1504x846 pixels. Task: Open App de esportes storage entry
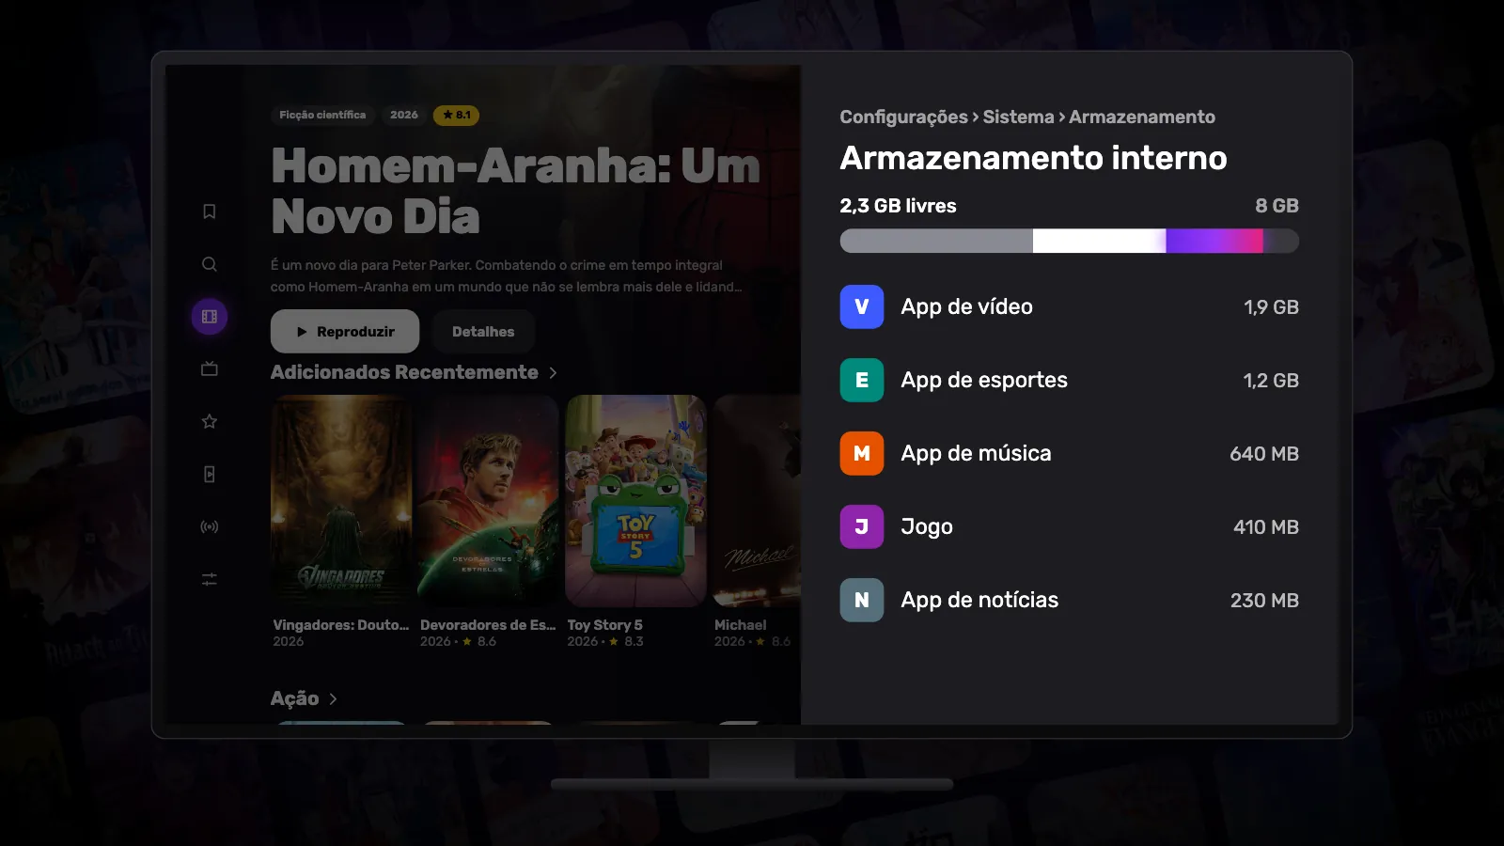tap(1070, 380)
